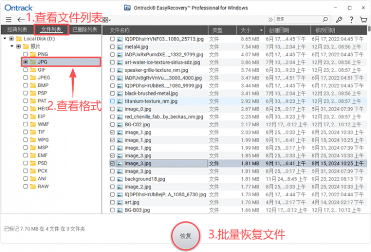The image size is (371, 252).
Task: Click the 已标记 7.70 MB status text
Action: pyautogui.click(x=45, y=228)
